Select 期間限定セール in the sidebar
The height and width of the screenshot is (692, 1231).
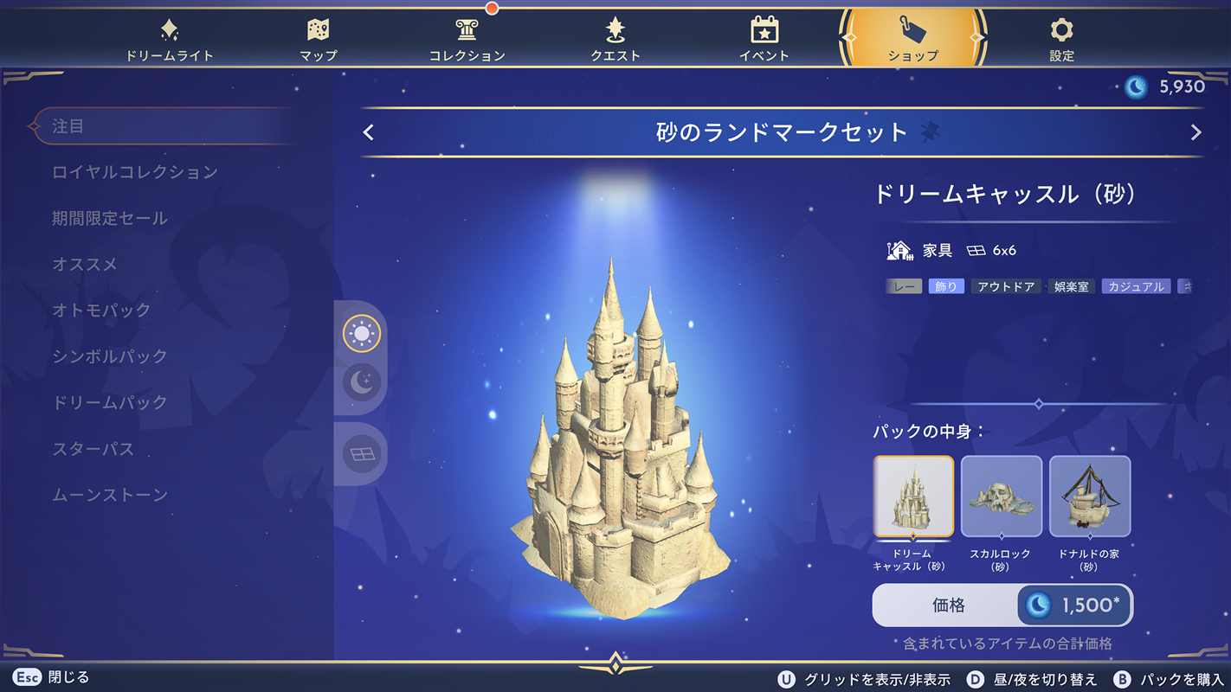click(x=110, y=218)
